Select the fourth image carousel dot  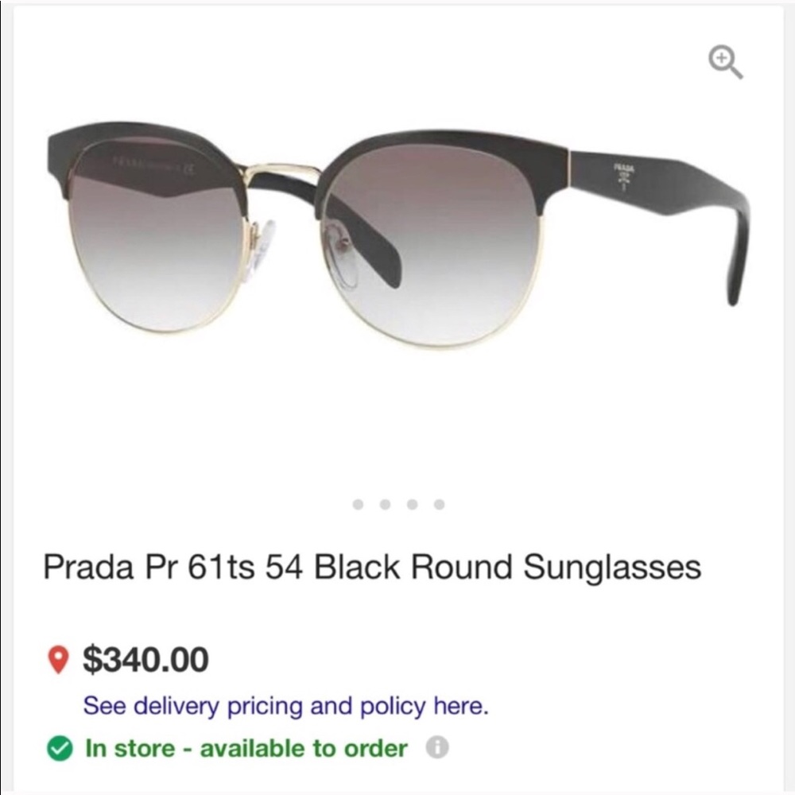pos(438,502)
